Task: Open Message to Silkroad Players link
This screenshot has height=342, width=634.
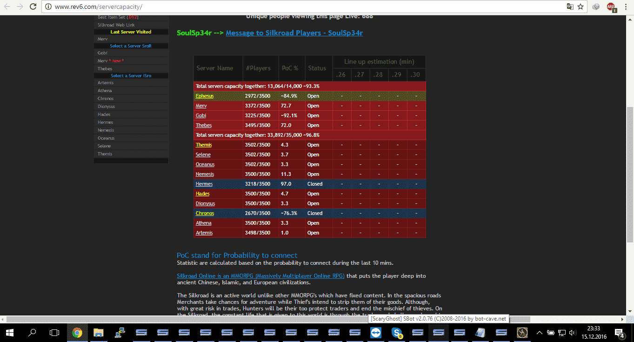Action: point(294,33)
